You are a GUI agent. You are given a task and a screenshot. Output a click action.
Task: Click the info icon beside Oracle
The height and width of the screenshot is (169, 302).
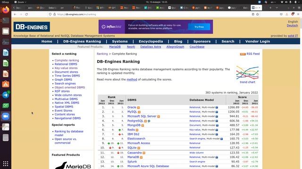138,108
